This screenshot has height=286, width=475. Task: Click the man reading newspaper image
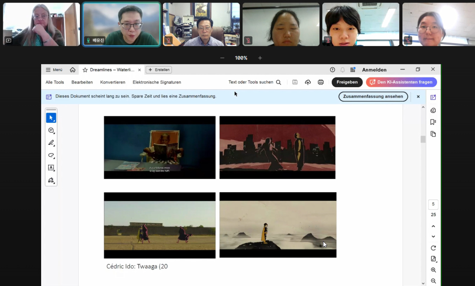tap(160, 147)
